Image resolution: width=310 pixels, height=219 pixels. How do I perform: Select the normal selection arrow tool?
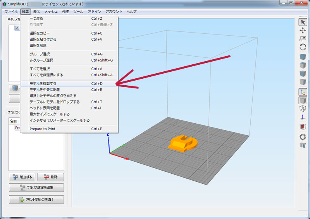coord(303,22)
